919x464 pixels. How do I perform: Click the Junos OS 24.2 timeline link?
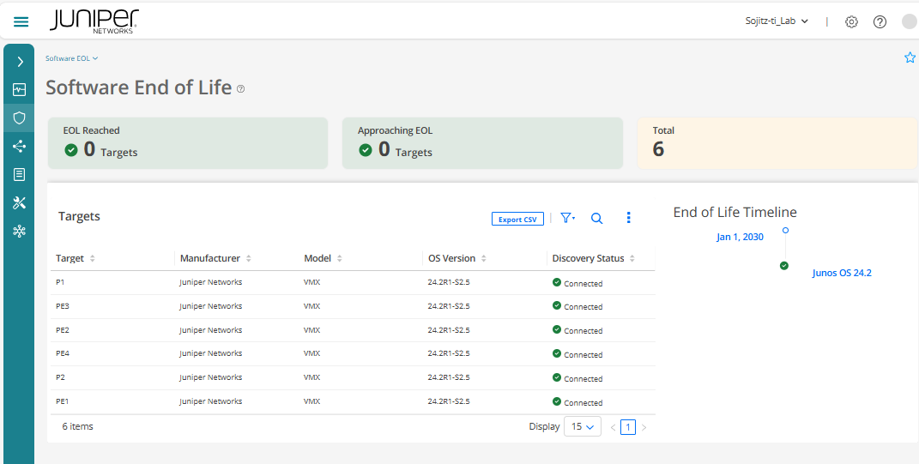(x=842, y=273)
